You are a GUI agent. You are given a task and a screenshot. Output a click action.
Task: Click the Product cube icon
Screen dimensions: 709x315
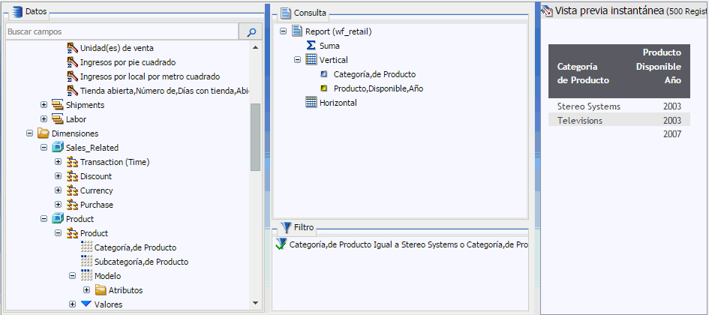[x=58, y=219]
